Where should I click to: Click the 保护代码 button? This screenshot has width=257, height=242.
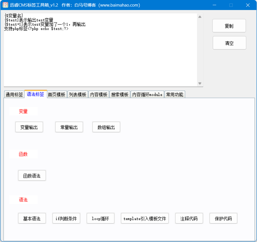click(x=223, y=218)
